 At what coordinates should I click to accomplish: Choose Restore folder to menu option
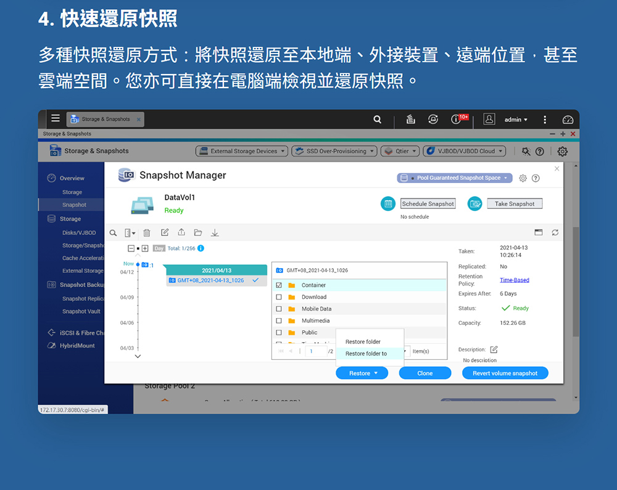(x=370, y=354)
